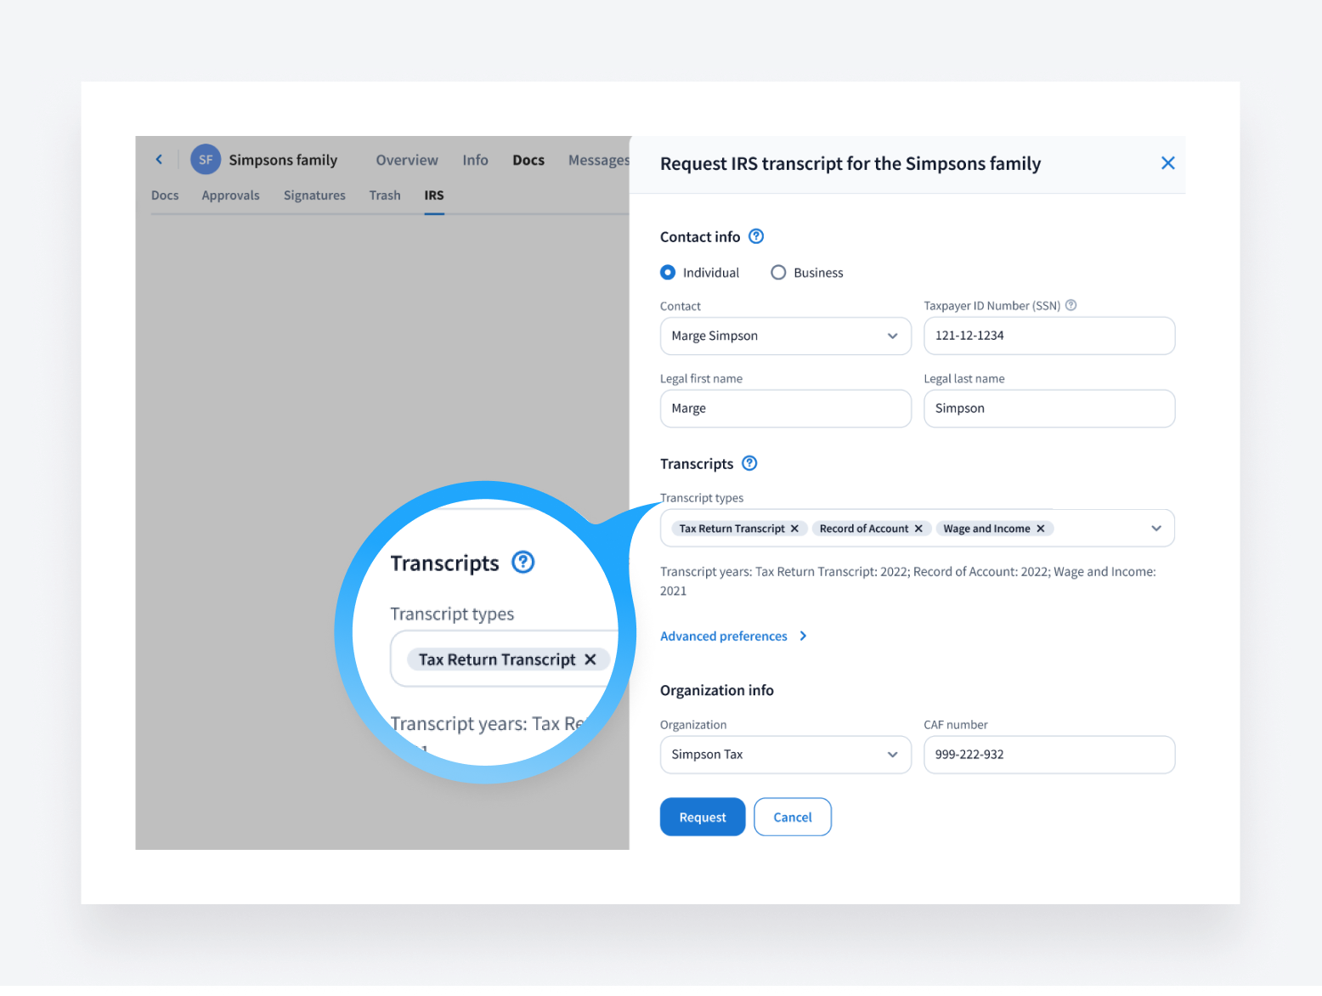Close the Request IRS transcript panel
Screen dimensions: 1322x996
coord(1168,162)
